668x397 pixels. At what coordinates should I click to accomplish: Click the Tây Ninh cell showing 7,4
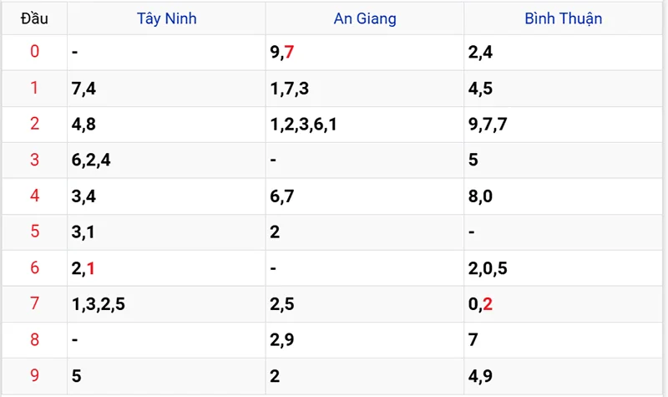point(83,89)
